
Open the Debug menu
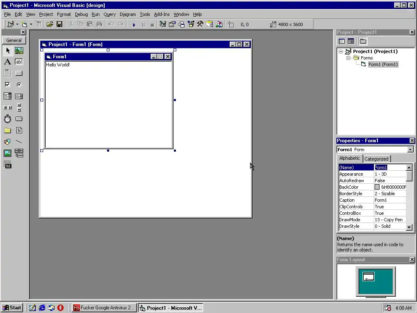[81, 14]
